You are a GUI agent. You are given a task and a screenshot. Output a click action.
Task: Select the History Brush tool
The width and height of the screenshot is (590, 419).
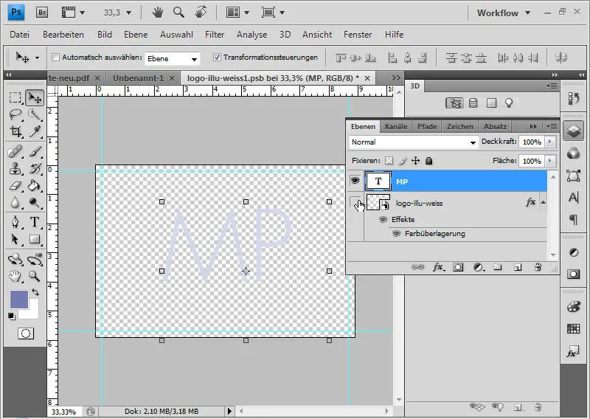click(x=35, y=169)
